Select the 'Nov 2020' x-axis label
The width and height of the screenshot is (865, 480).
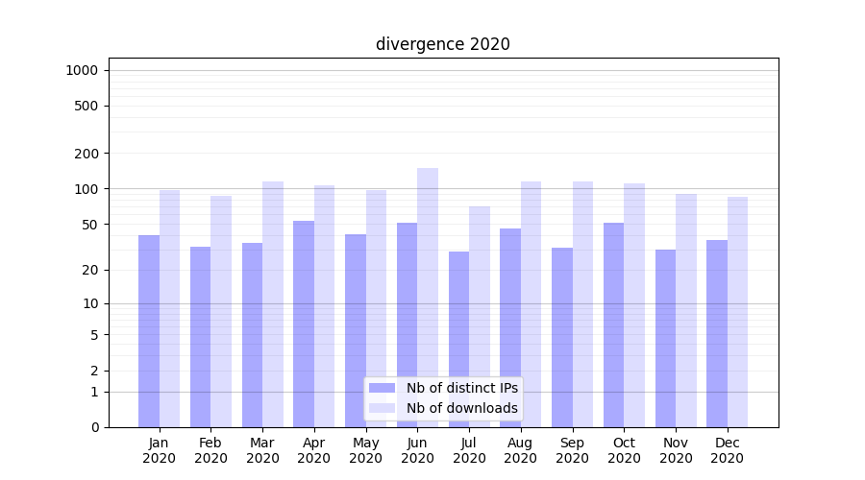(676, 450)
